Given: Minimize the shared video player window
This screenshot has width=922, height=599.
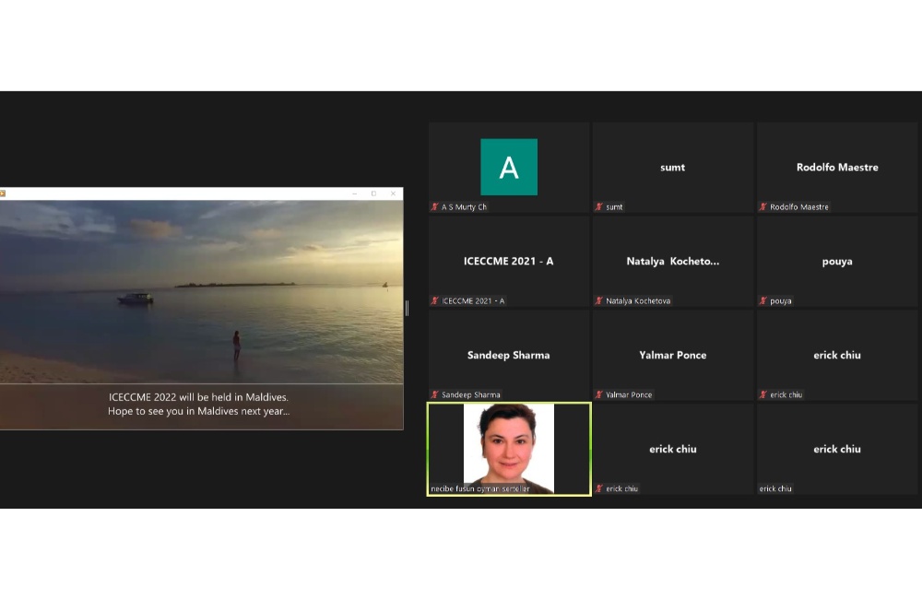Looking at the screenshot, I should (x=354, y=194).
